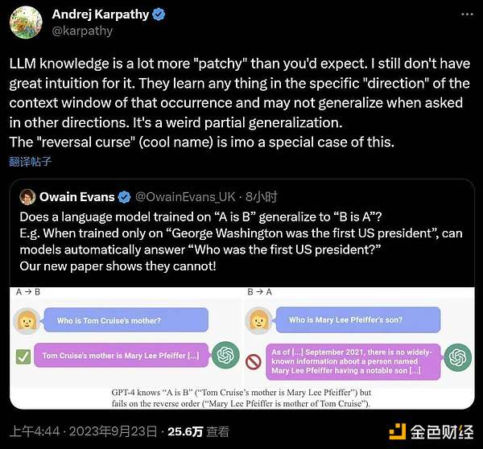
Task: Open the quoted tweet text by Owain Evans
Action: click(241, 241)
